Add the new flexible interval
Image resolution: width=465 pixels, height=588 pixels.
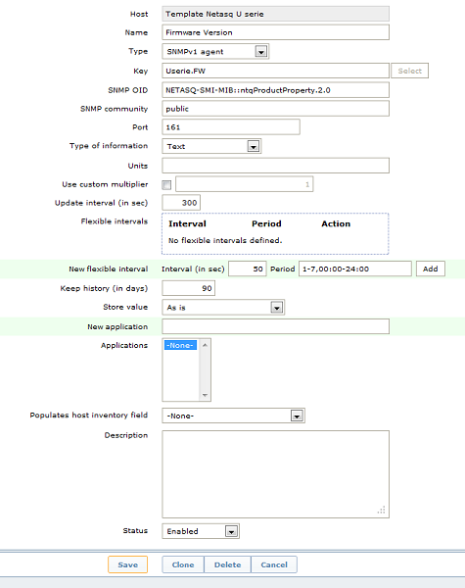[430, 269]
